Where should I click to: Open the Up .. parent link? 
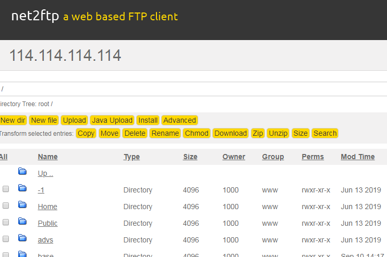(x=45, y=174)
